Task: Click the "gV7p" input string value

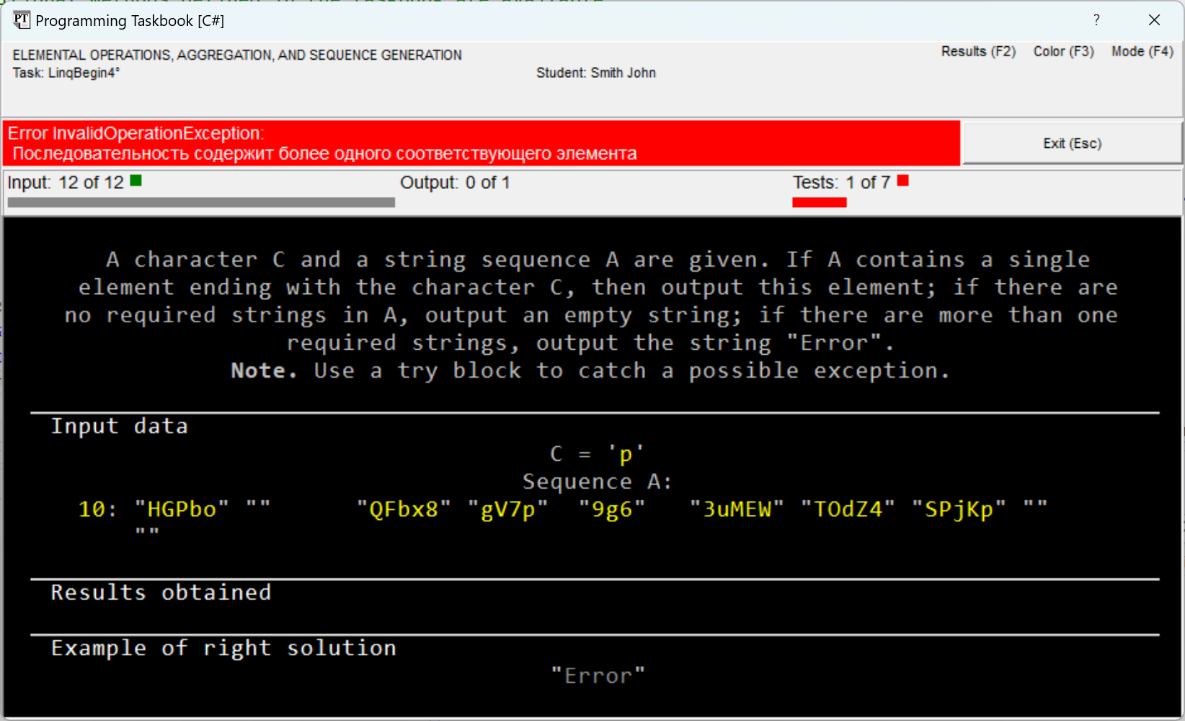Action: click(x=507, y=510)
